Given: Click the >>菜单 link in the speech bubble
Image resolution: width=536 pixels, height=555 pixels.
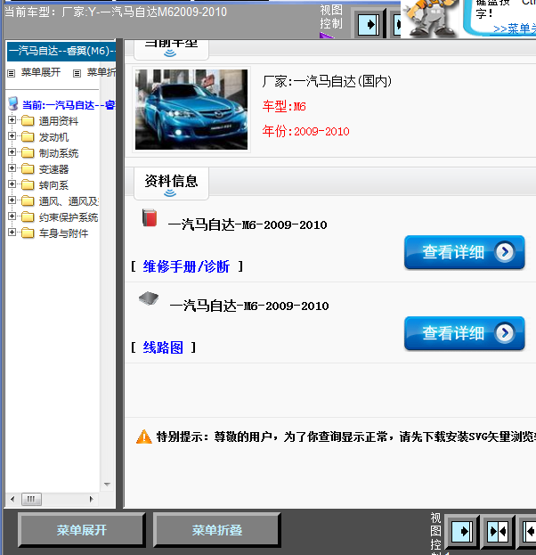Looking at the screenshot, I should [x=515, y=29].
